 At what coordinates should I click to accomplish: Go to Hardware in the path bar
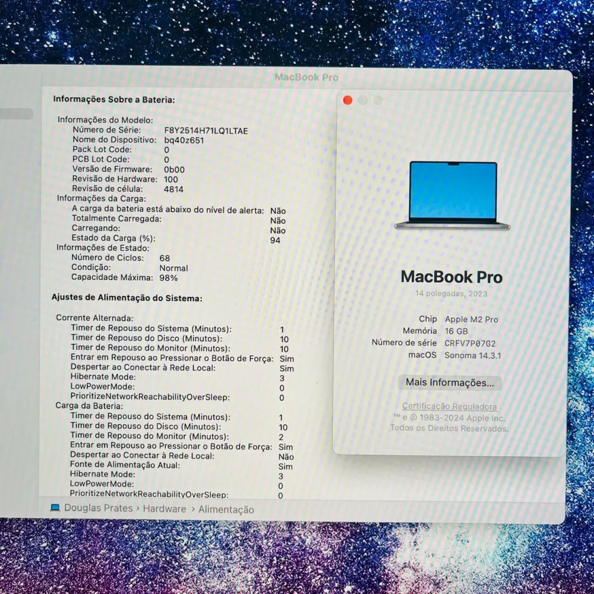[165, 509]
